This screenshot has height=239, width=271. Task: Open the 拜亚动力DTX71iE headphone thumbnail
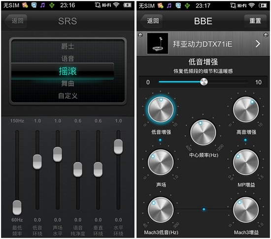158,43
